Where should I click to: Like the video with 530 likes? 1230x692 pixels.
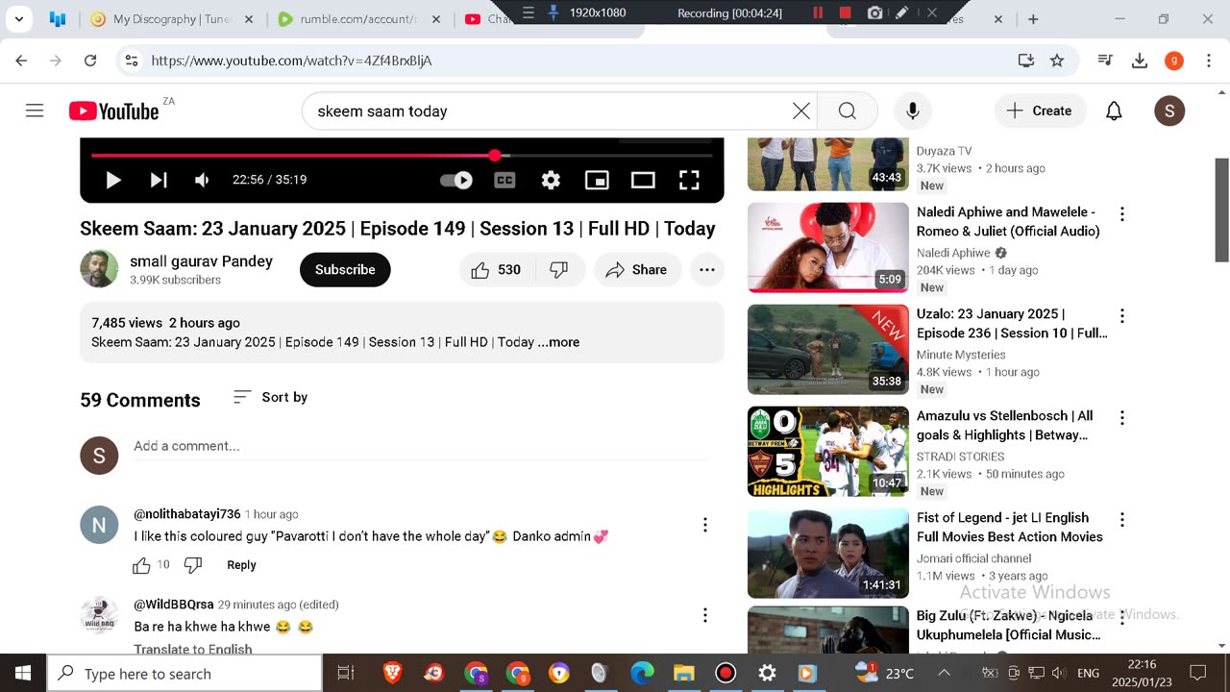(496, 270)
